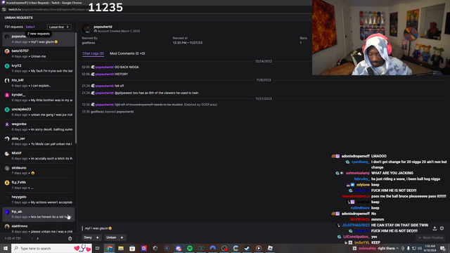Click the avatar of kryl12 request
The width and height of the screenshot is (450, 253).
7,66
